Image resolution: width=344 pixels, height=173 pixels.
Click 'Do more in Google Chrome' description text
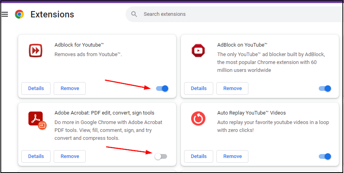[108, 130]
